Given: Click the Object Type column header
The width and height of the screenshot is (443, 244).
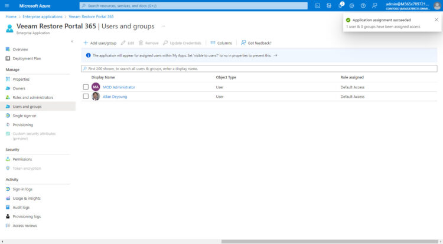Looking at the screenshot, I should [x=226, y=77].
